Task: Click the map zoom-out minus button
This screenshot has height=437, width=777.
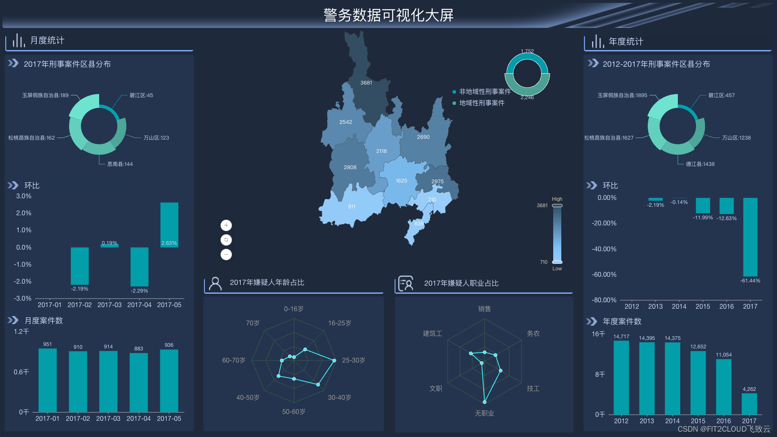Action: pos(226,255)
